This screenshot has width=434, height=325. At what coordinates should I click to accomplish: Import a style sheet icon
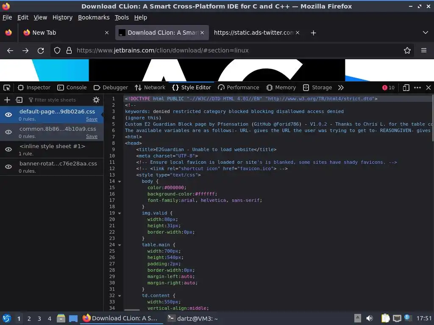pos(19,100)
